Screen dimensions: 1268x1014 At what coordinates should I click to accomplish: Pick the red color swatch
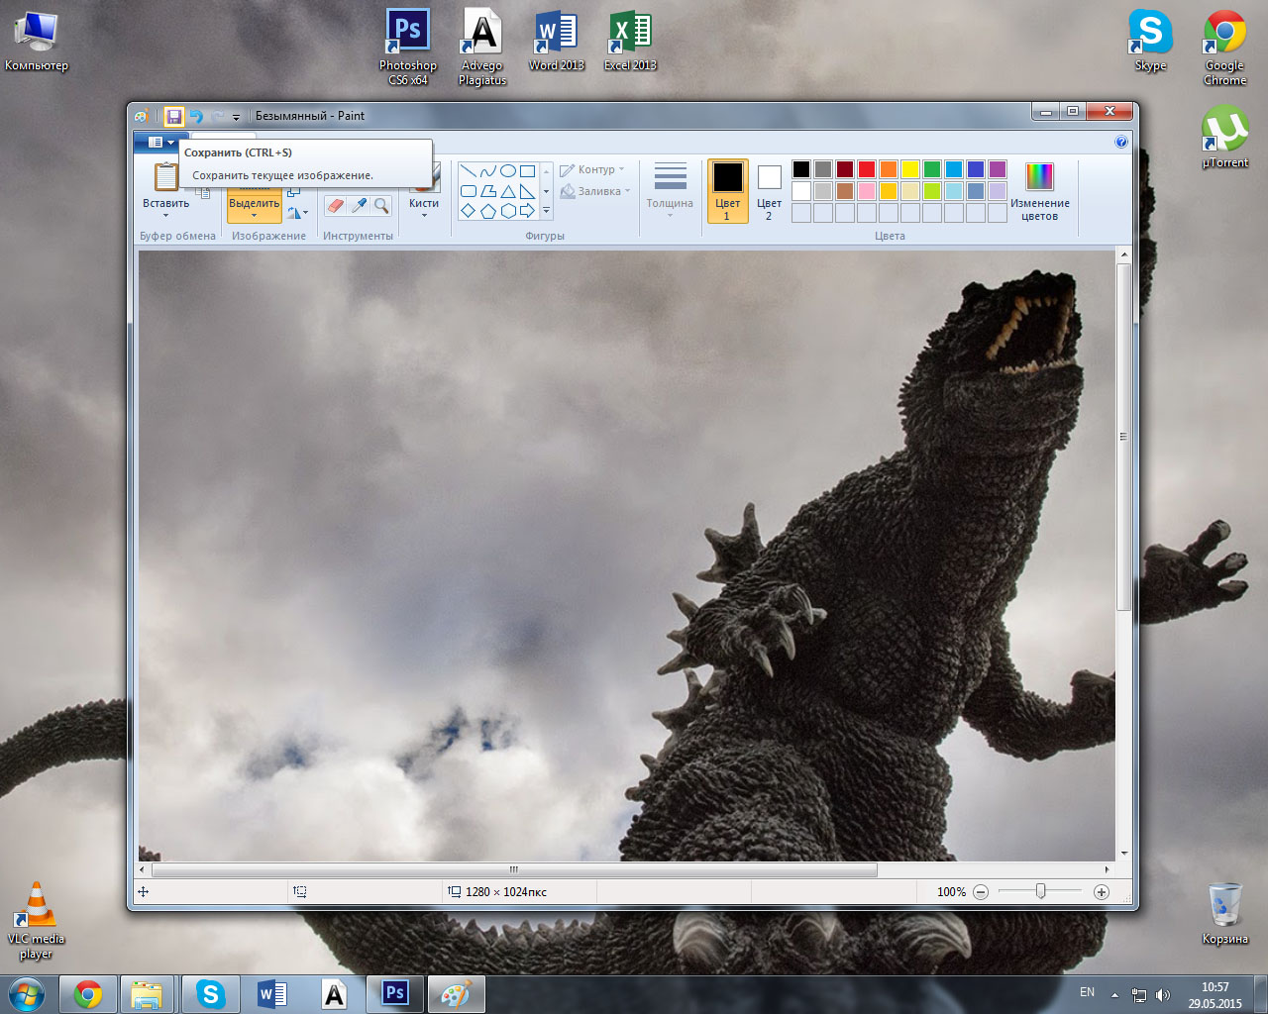coord(867,169)
